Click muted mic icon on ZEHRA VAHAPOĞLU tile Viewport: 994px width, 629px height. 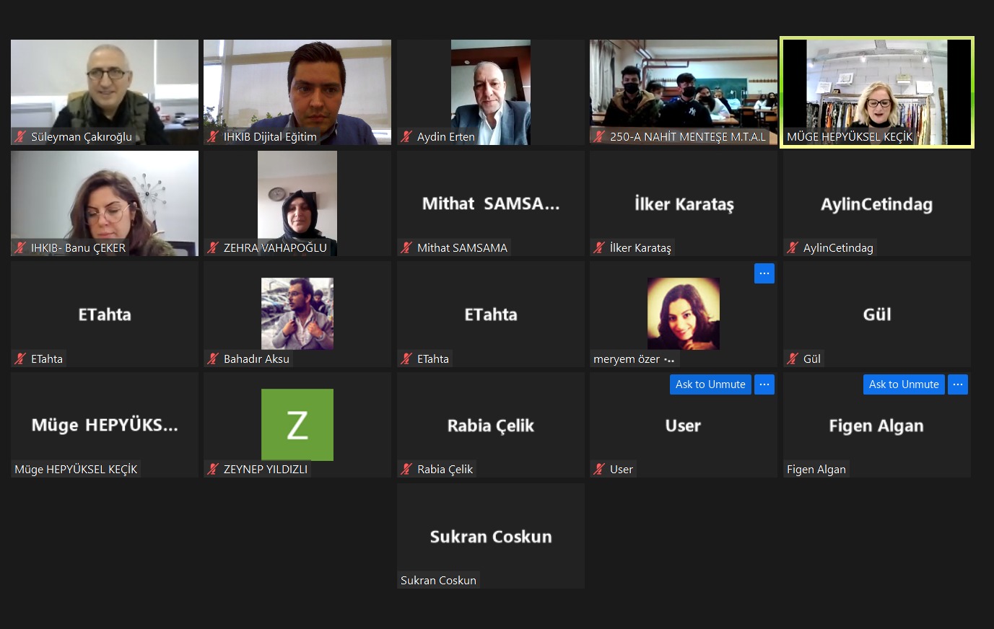tap(213, 247)
